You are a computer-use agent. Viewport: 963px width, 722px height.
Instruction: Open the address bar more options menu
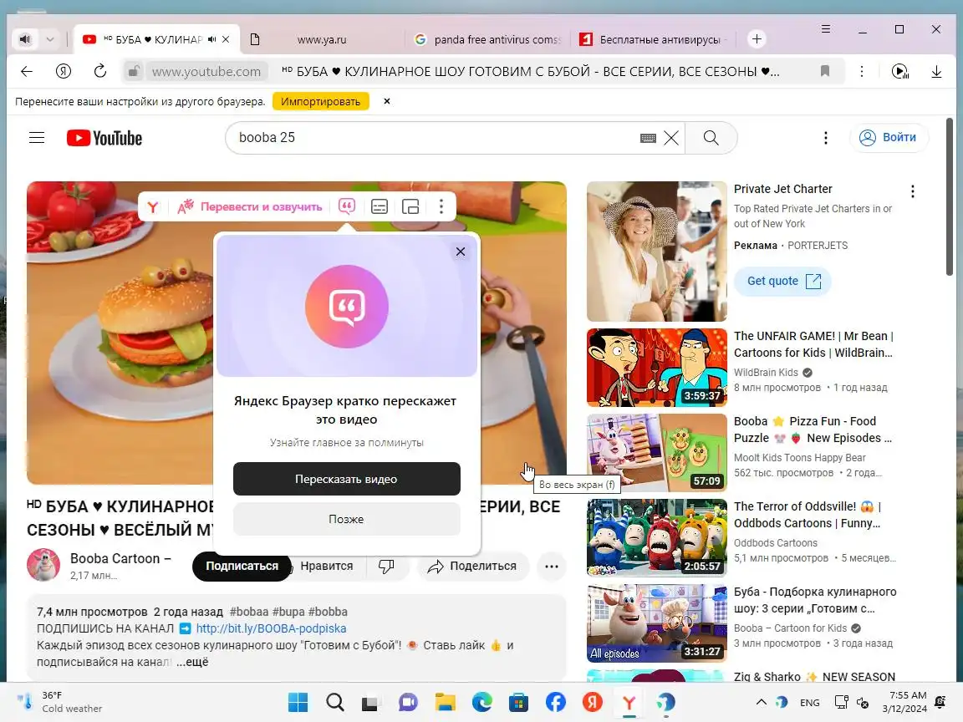(x=862, y=71)
